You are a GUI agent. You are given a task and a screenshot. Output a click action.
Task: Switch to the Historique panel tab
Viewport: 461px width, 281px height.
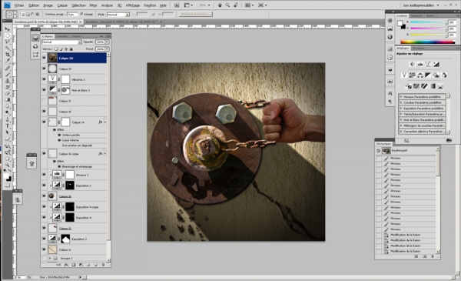click(383, 144)
